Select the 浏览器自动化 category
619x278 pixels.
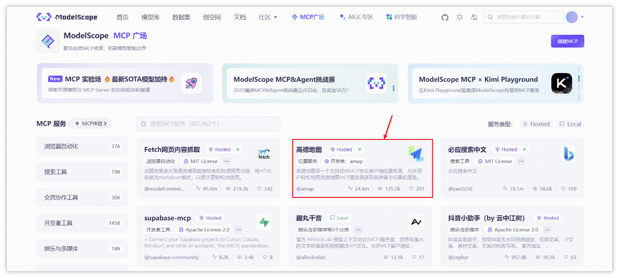[82, 146]
